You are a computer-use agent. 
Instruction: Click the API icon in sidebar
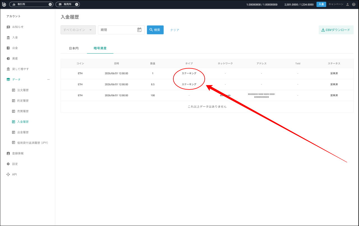click(x=8, y=175)
